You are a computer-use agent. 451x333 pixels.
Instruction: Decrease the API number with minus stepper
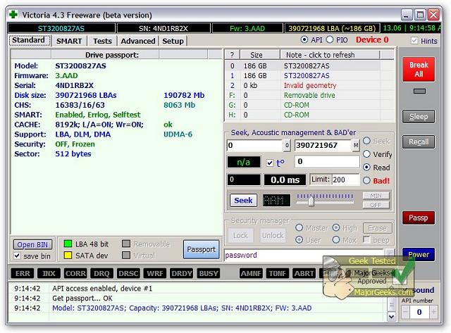coord(405,312)
